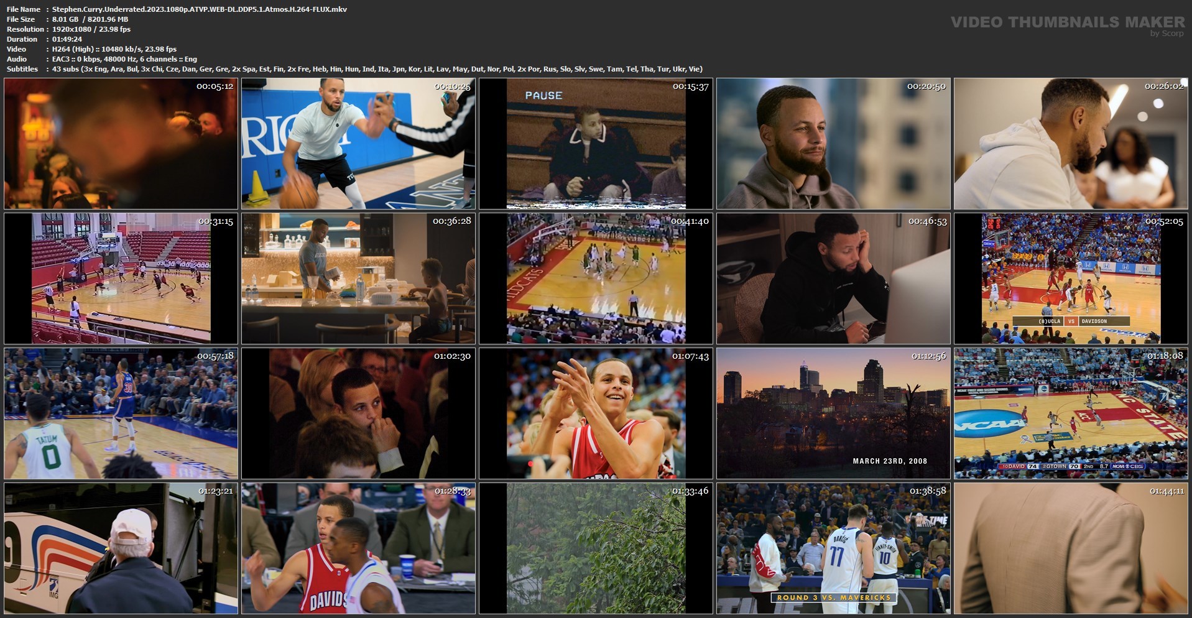Open the gym frame at 00:31:15

click(121, 279)
